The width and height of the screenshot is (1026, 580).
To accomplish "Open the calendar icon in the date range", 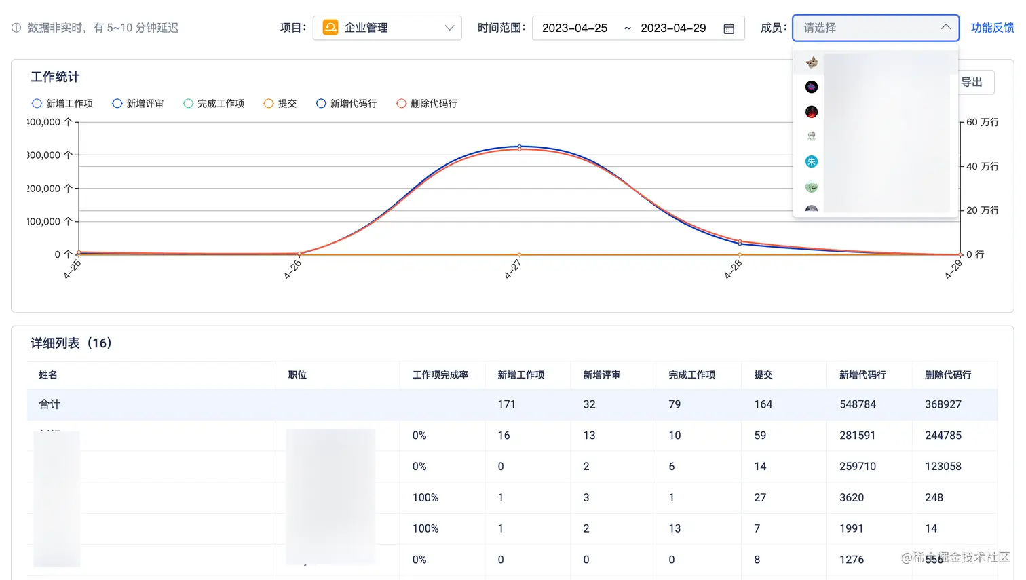I will pyautogui.click(x=729, y=28).
